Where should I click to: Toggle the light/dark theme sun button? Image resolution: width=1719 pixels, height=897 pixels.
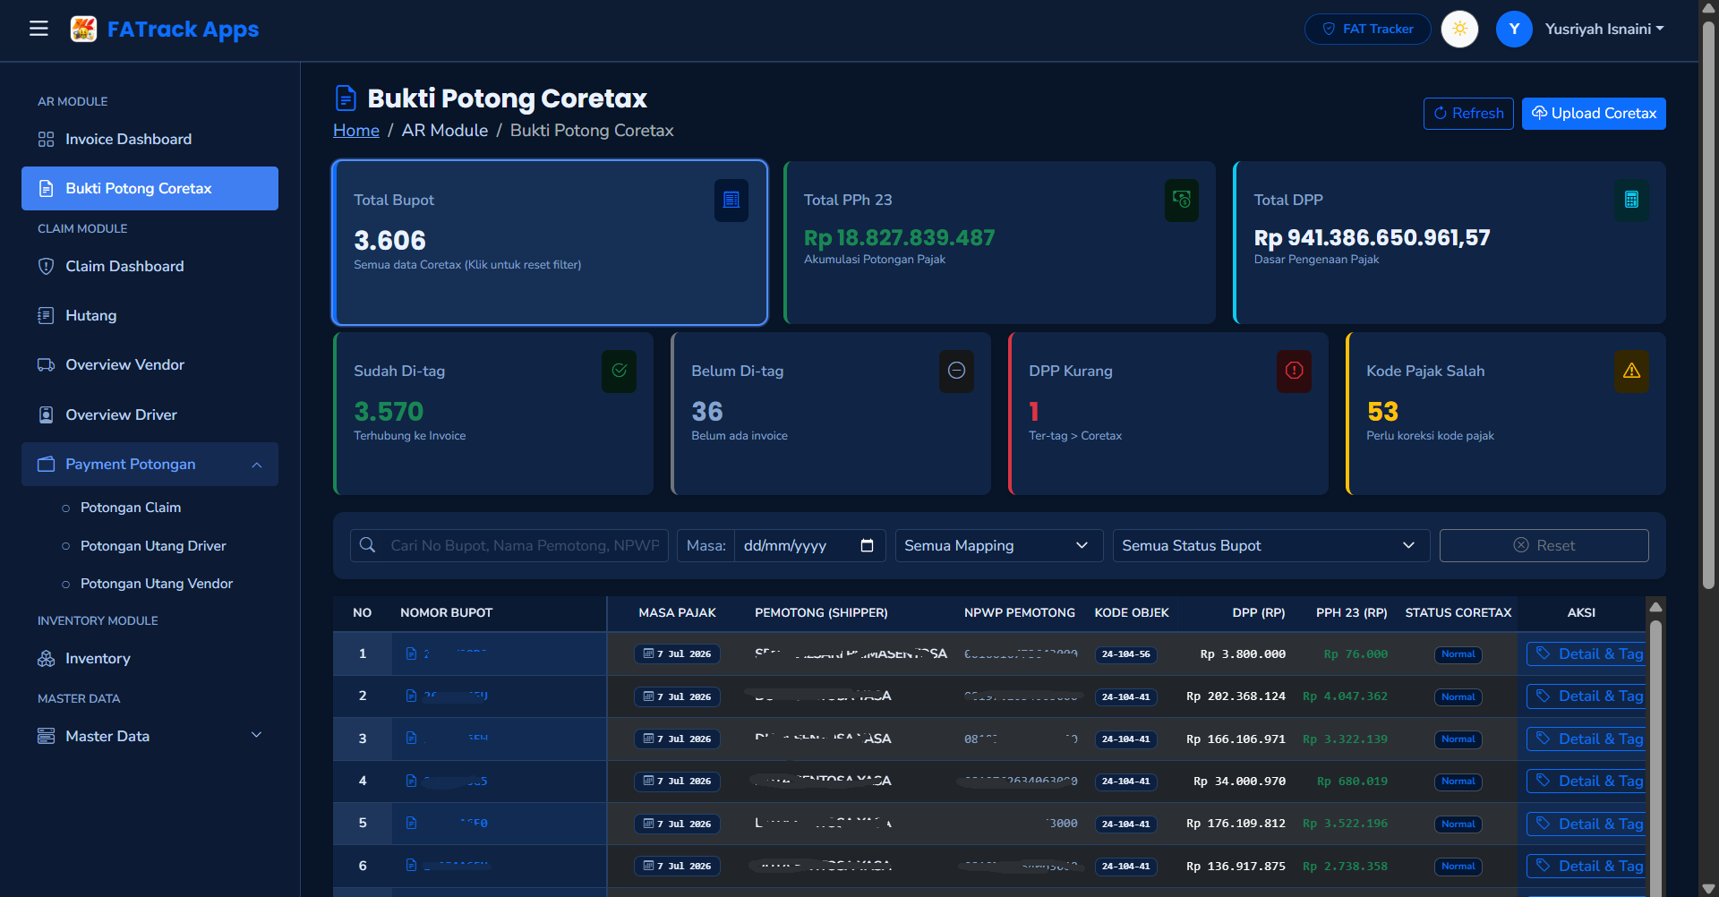click(1459, 29)
